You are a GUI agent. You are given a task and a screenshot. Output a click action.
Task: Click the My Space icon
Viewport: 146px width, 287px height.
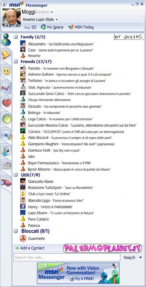(43, 27)
